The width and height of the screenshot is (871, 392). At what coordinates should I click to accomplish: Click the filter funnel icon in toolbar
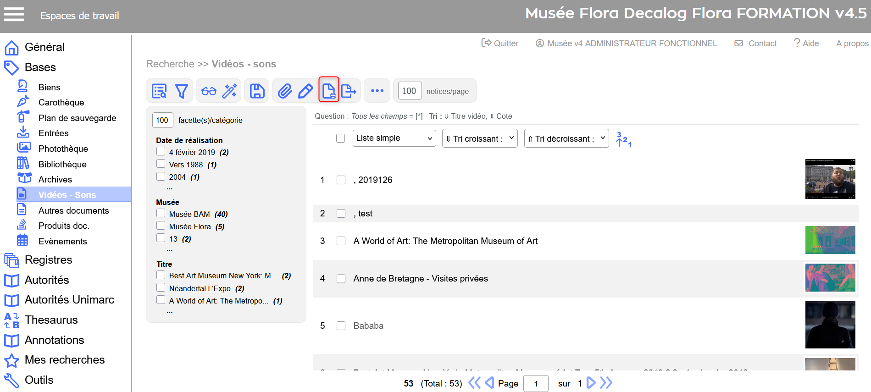pyautogui.click(x=182, y=91)
